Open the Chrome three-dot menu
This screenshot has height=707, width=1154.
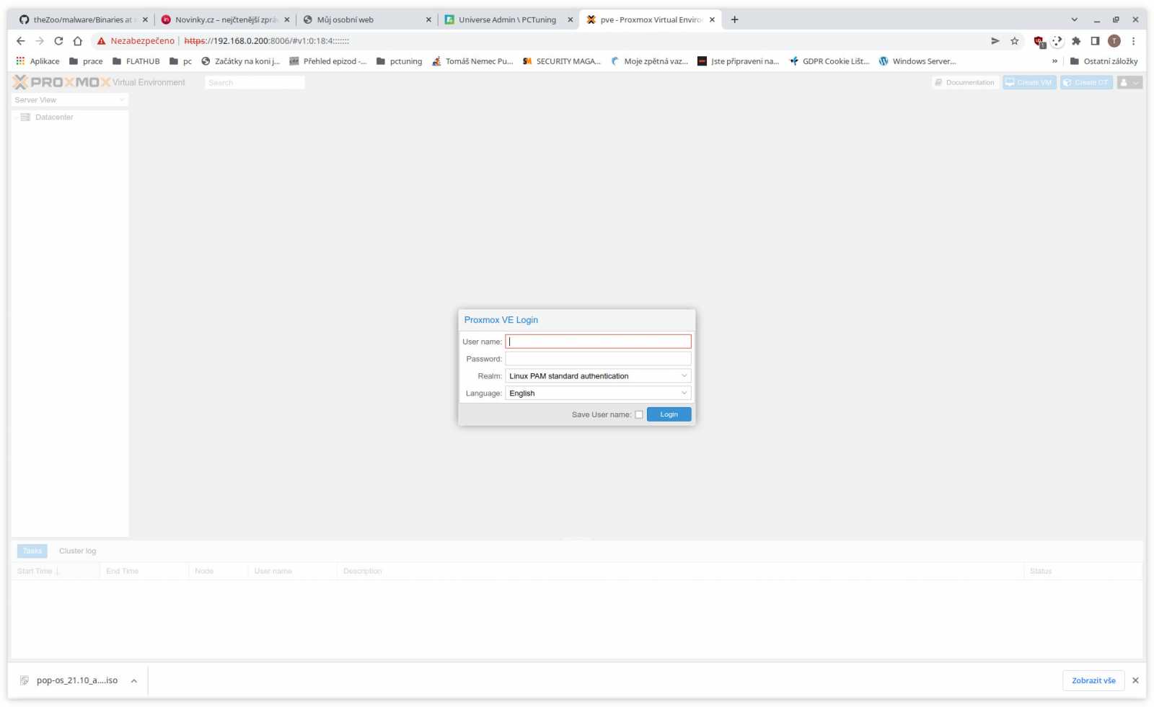tap(1133, 41)
